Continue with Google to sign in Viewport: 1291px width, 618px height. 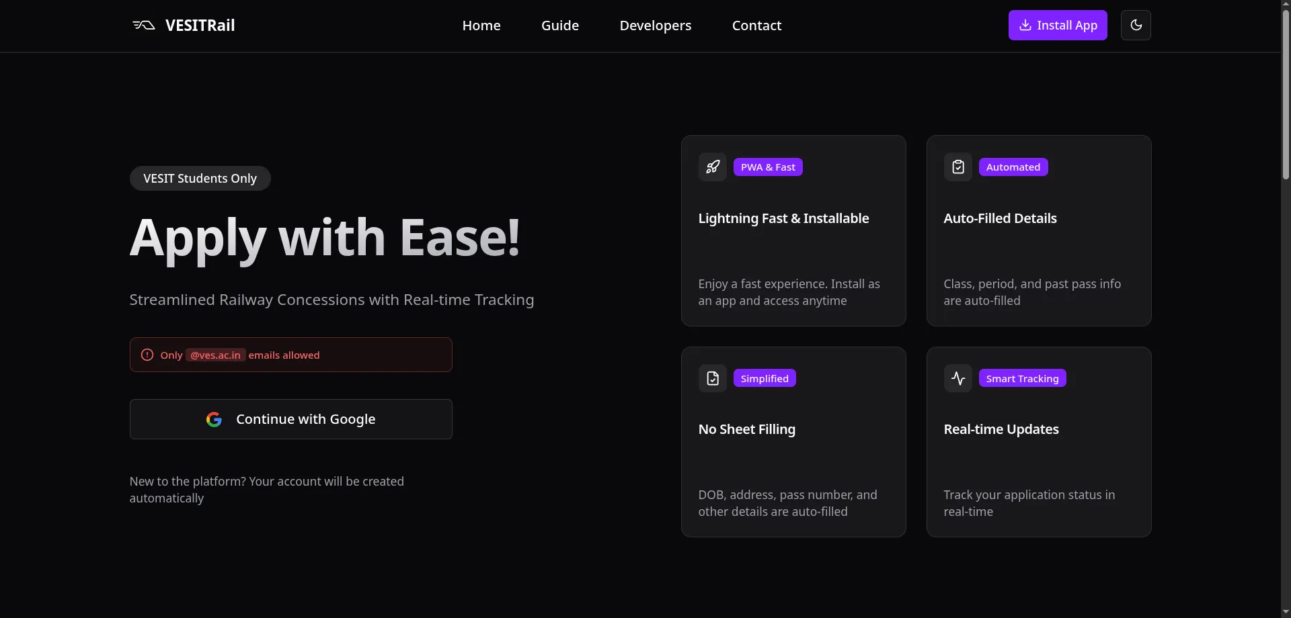(x=290, y=419)
